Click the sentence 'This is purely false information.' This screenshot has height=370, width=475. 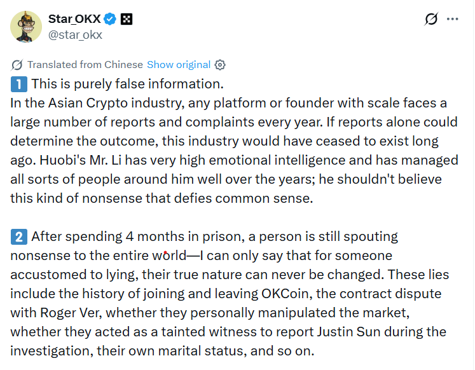tap(127, 83)
